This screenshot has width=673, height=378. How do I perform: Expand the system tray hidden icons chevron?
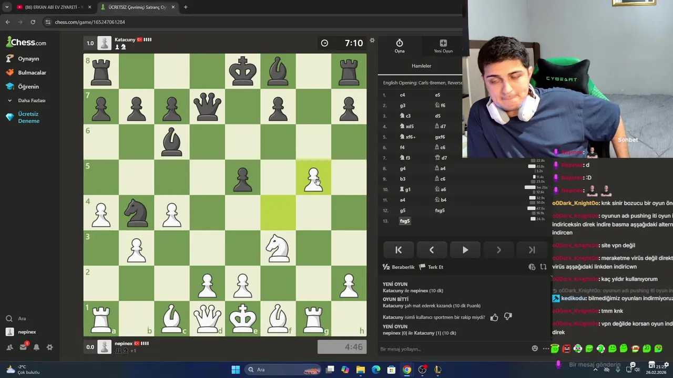(595, 370)
